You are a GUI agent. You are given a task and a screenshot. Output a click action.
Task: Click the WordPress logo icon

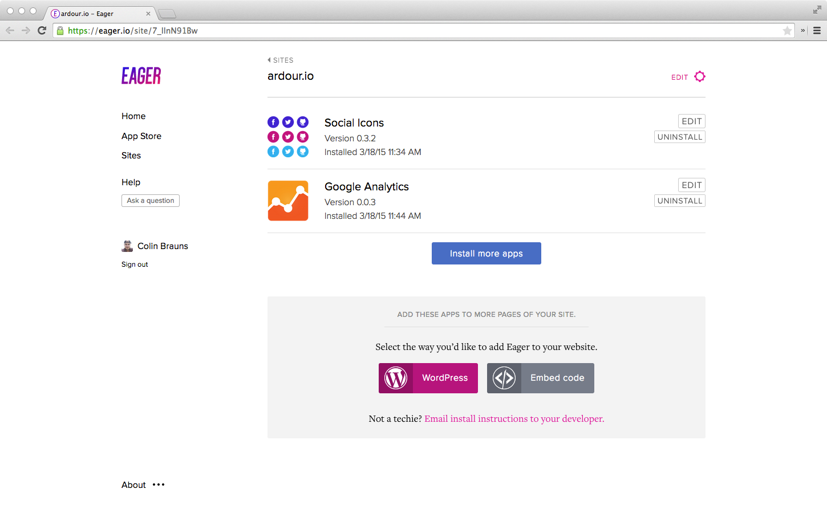396,378
